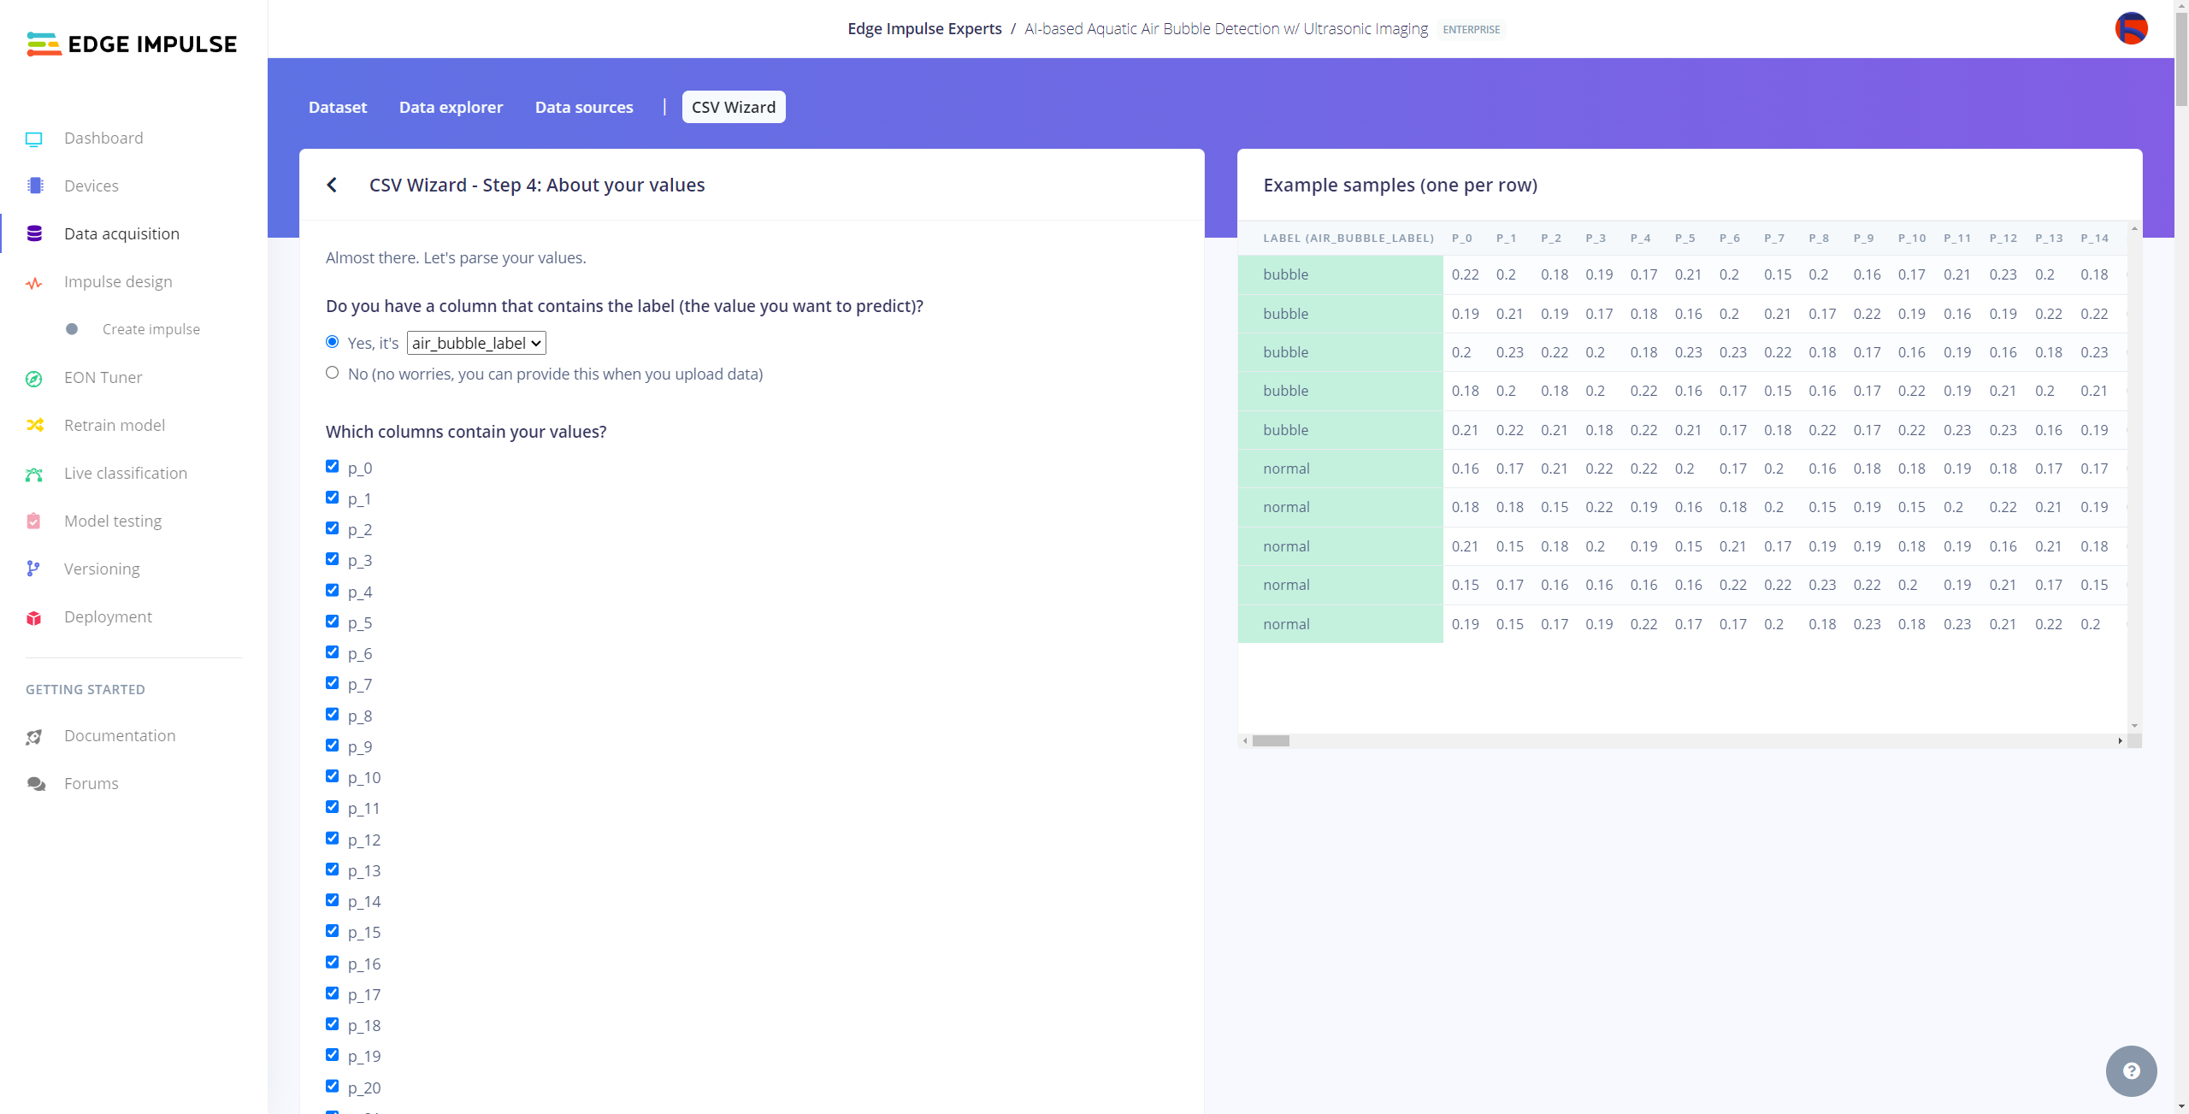
Task: Open the help question mark bubble
Action: (2131, 1070)
